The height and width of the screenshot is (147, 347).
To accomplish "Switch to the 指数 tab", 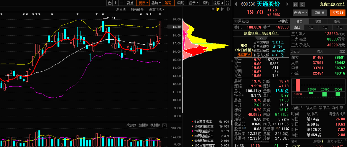I will click(337, 21).
